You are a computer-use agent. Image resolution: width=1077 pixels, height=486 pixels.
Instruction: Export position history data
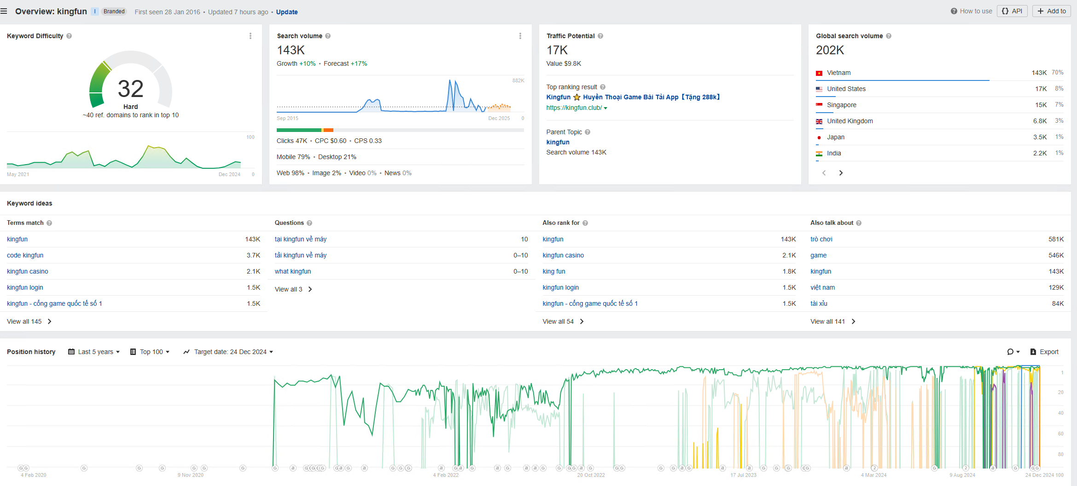tap(1044, 352)
